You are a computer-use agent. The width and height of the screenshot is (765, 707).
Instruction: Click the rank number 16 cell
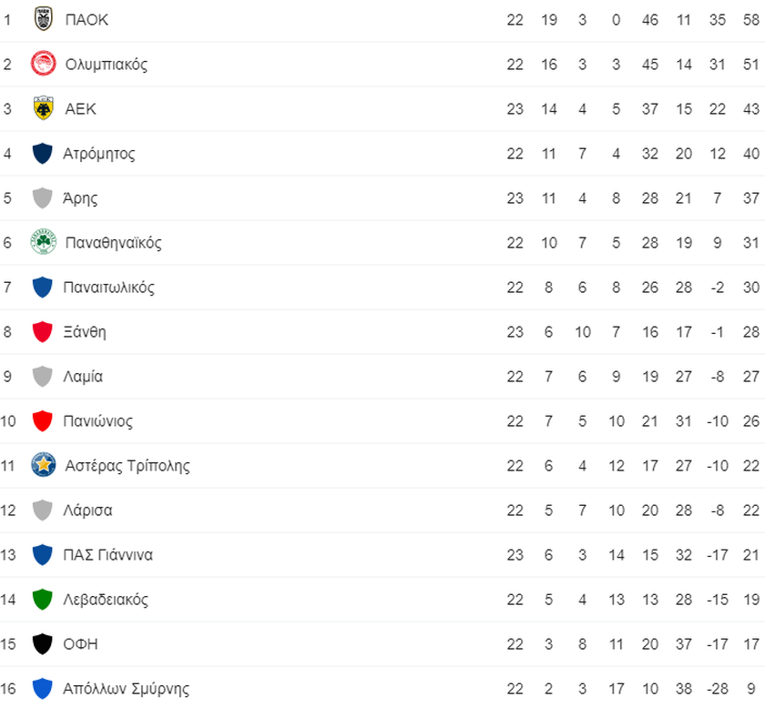[x=9, y=688]
